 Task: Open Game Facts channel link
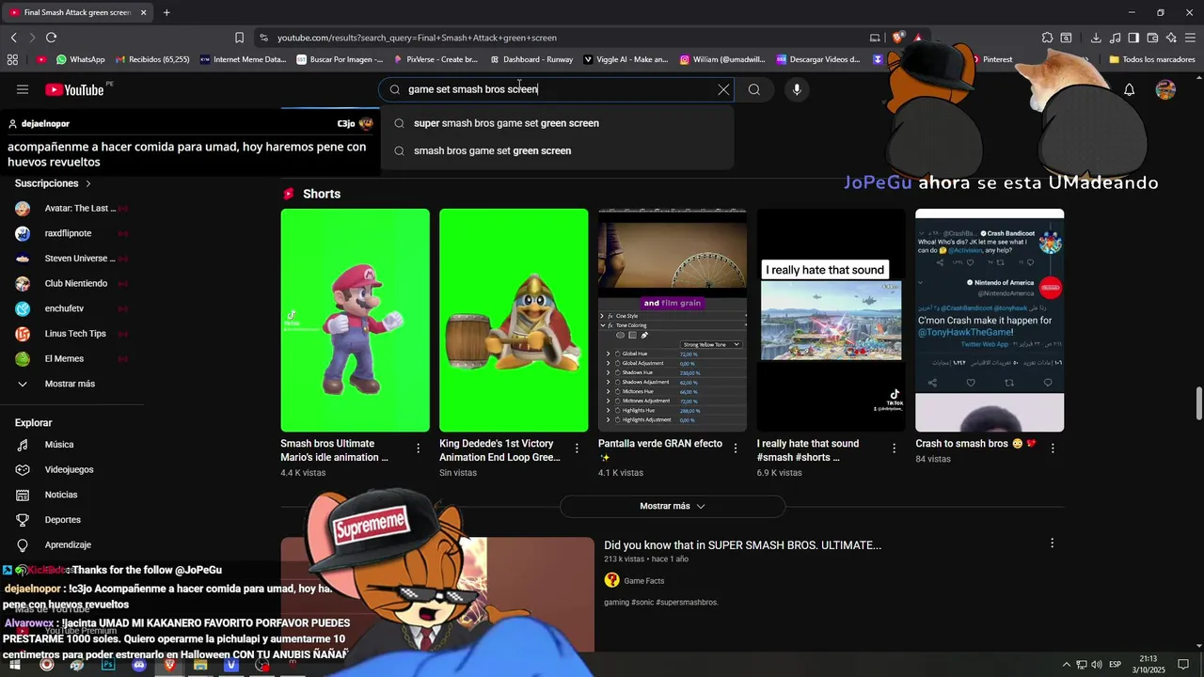click(x=643, y=581)
